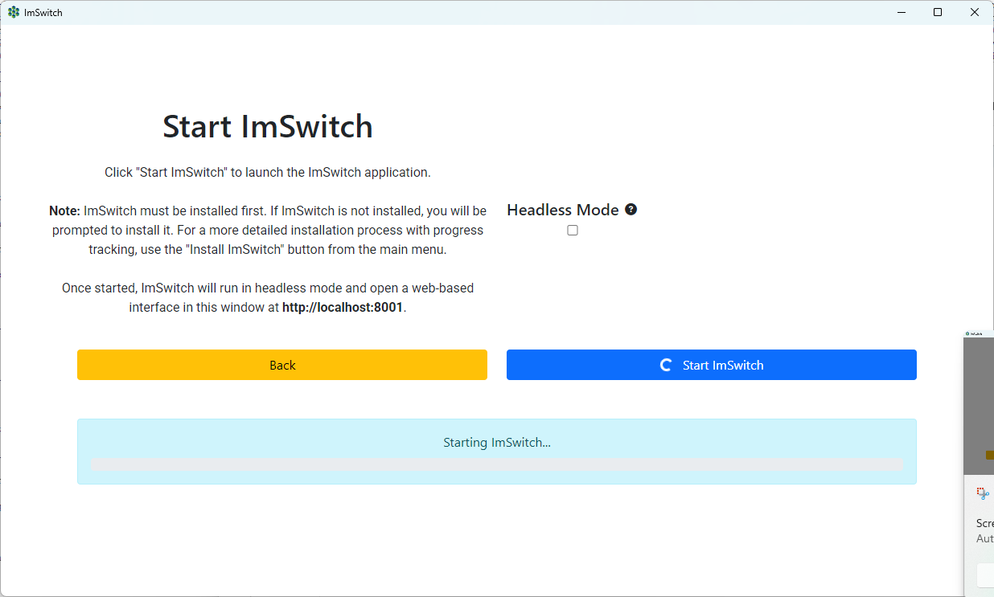Click the bold Note: label in instructions
This screenshot has width=994, height=597.
64,211
